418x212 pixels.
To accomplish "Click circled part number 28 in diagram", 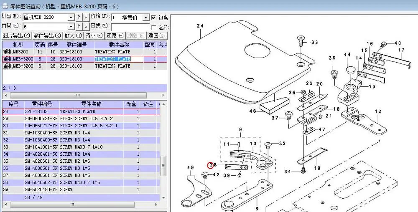I will click(x=210, y=165).
